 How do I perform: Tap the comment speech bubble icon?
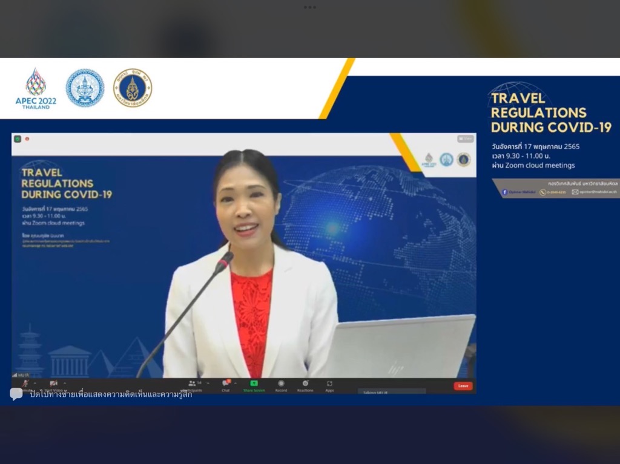click(16, 394)
